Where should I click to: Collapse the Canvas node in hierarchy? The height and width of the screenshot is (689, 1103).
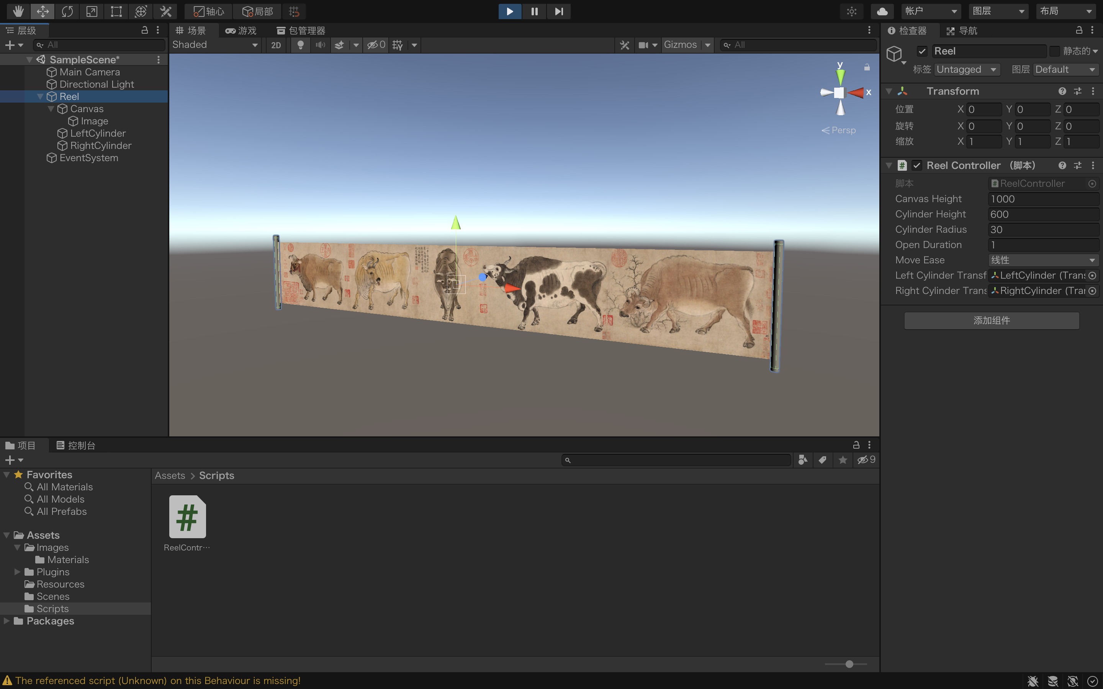click(51, 109)
